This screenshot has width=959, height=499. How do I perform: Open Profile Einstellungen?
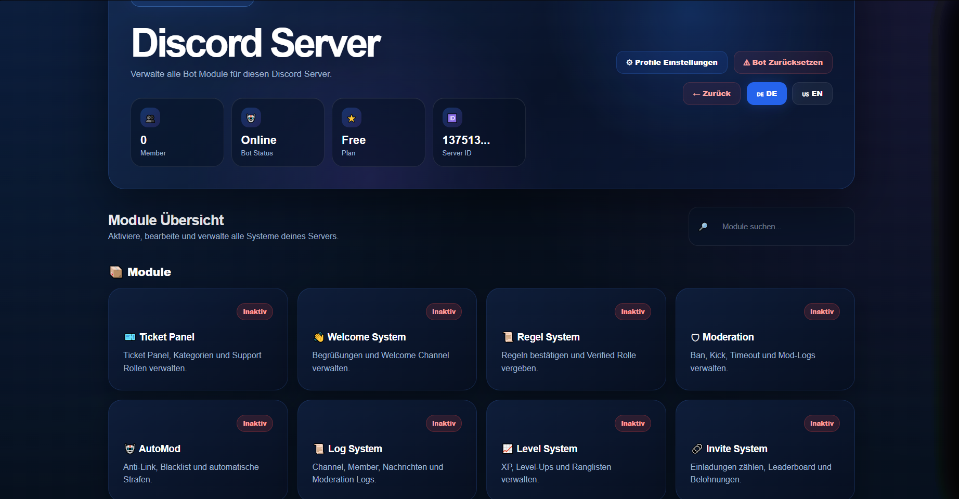pos(672,62)
